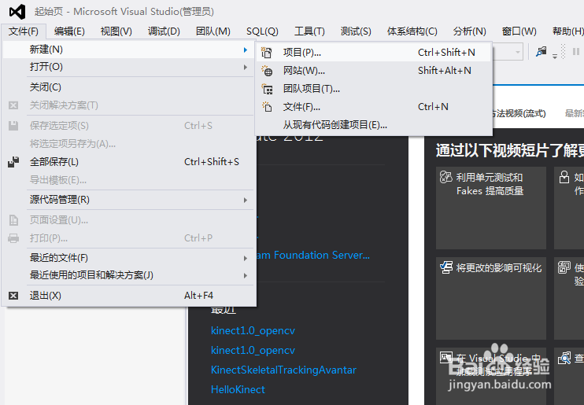Click the Save Selected Items disk icon
The image size is (584, 405).
pos(13,126)
